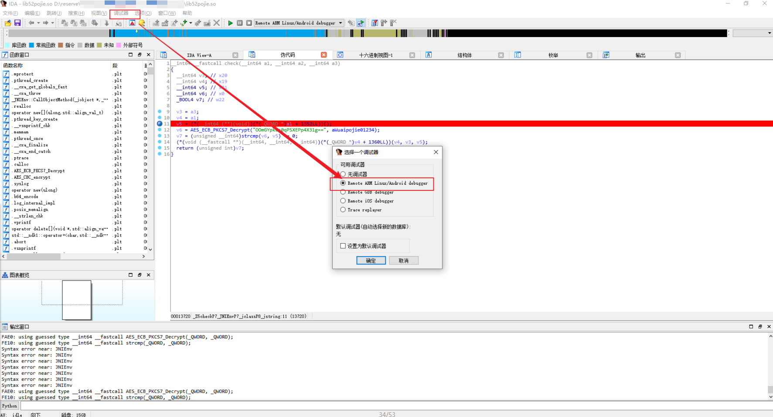
Task: Switch to the enums tab
Action: pyautogui.click(x=553, y=55)
